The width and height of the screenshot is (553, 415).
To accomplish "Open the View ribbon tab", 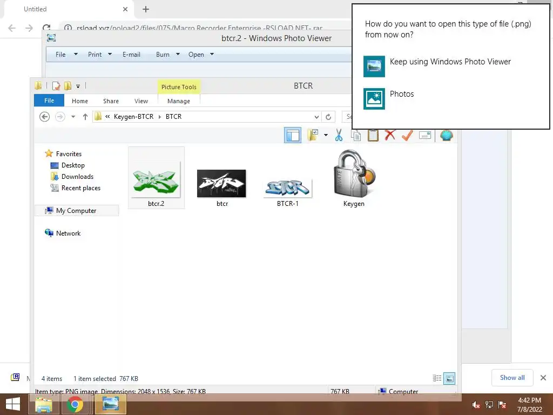I will (141, 101).
